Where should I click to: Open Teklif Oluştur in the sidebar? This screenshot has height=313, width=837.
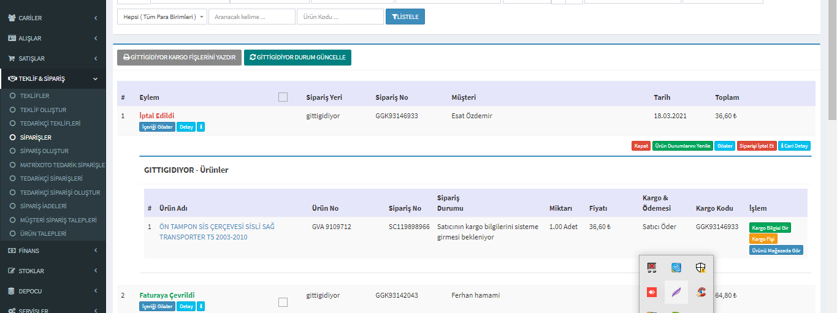(x=43, y=110)
